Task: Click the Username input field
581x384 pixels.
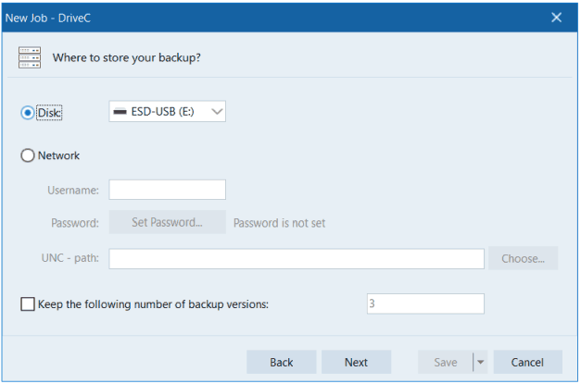Action: [x=167, y=190]
